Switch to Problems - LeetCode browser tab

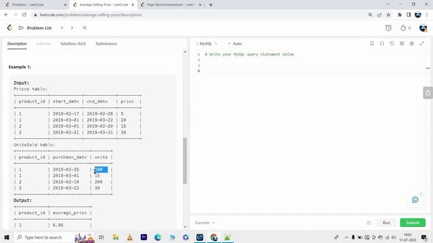pyautogui.click(x=36, y=5)
